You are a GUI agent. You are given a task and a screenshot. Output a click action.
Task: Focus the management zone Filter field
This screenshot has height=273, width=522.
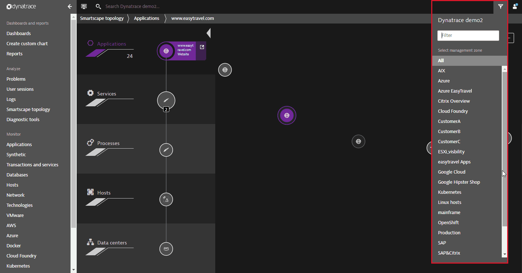point(468,35)
